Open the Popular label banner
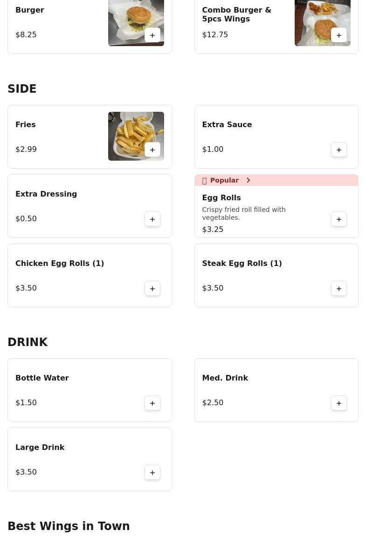366x537 pixels. pos(276,180)
